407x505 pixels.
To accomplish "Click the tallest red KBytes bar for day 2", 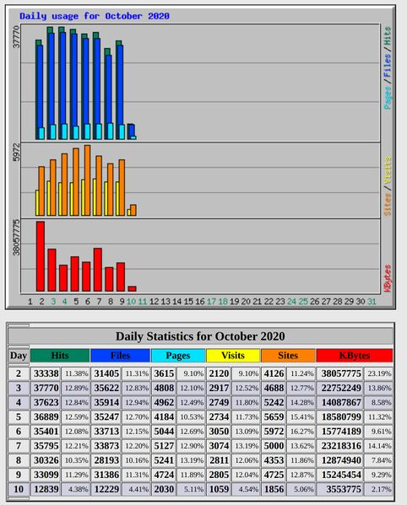I will click(x=41, y=256).
